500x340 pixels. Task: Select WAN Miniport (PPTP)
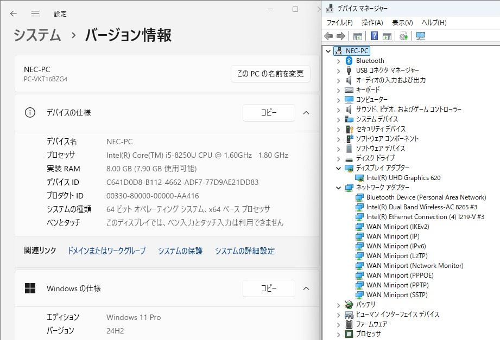point(397,285)
